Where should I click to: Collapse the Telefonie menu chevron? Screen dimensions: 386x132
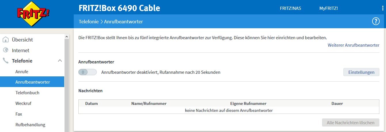point(60,61)
